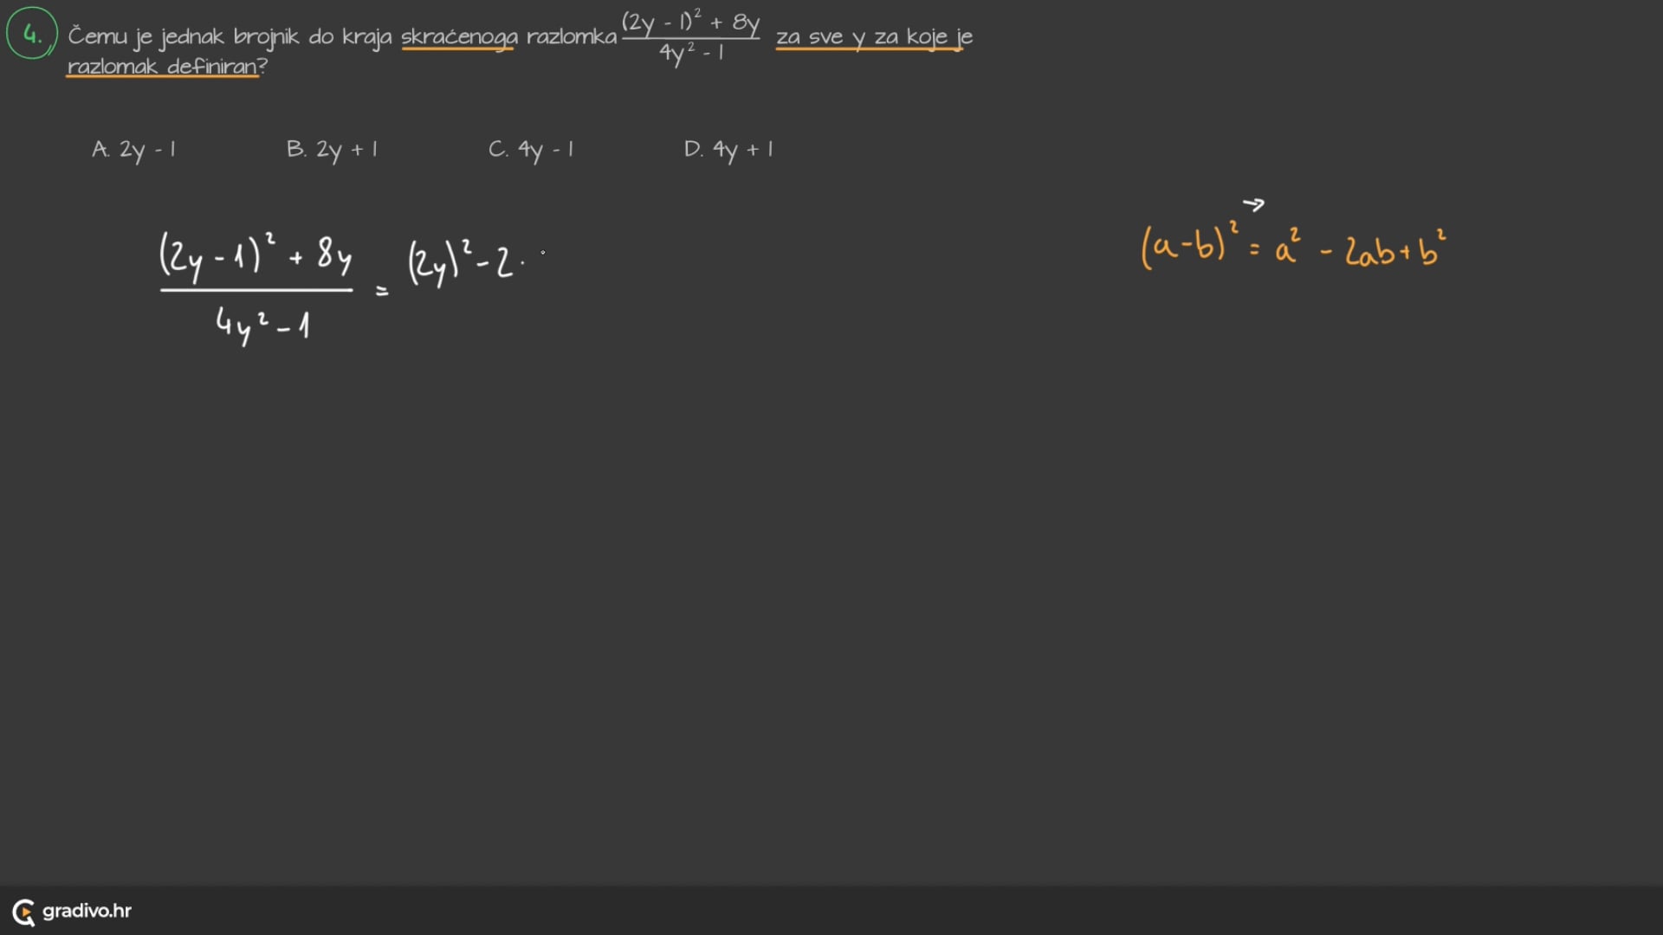Click handwritten numerator (2y-1)² + 8y

tap(256, 255)
